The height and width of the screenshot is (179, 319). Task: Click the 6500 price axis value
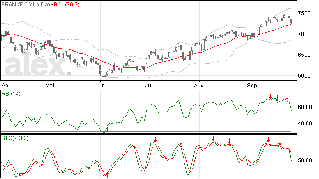tap(304, 55)
